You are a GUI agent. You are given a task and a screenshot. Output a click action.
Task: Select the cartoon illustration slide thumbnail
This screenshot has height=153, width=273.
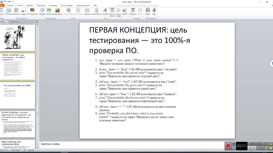(x=17, y=38)
